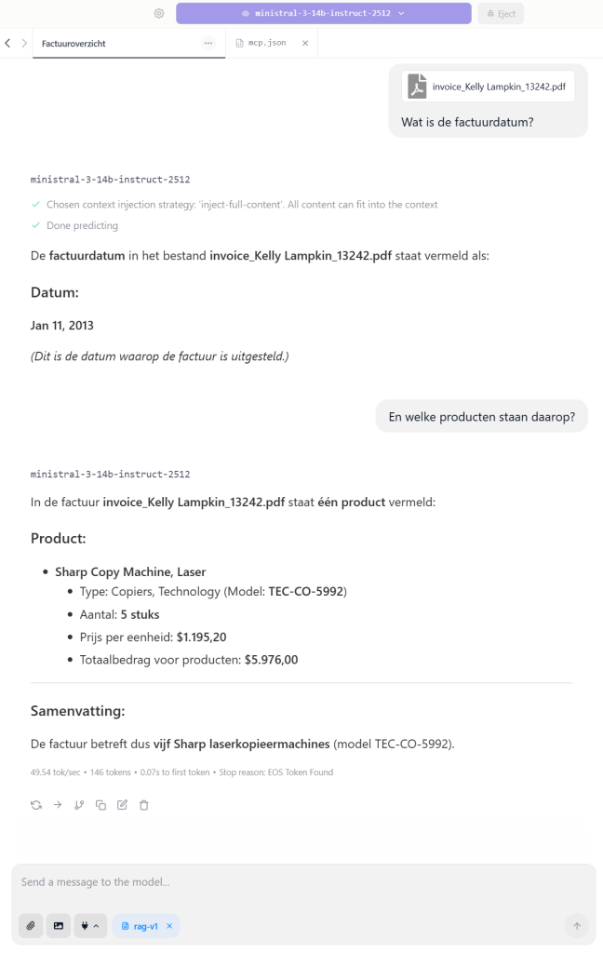Viewport: 603px width, 953px height.
Task: Regenerate the last assistant response
Action: click(35, 805)
